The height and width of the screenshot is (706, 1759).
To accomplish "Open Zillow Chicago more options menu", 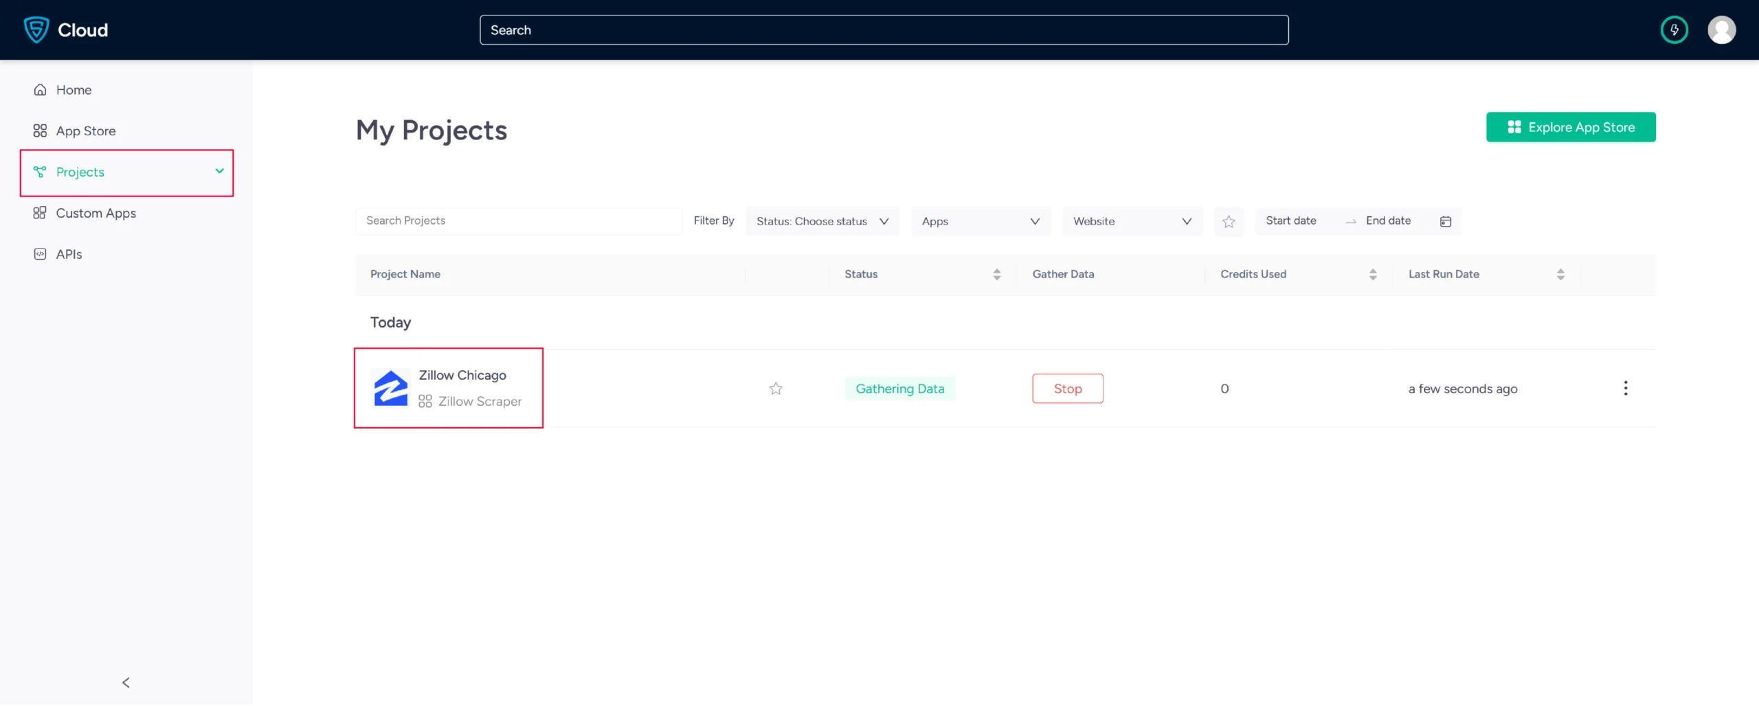I will click(x=1625, y=389).
